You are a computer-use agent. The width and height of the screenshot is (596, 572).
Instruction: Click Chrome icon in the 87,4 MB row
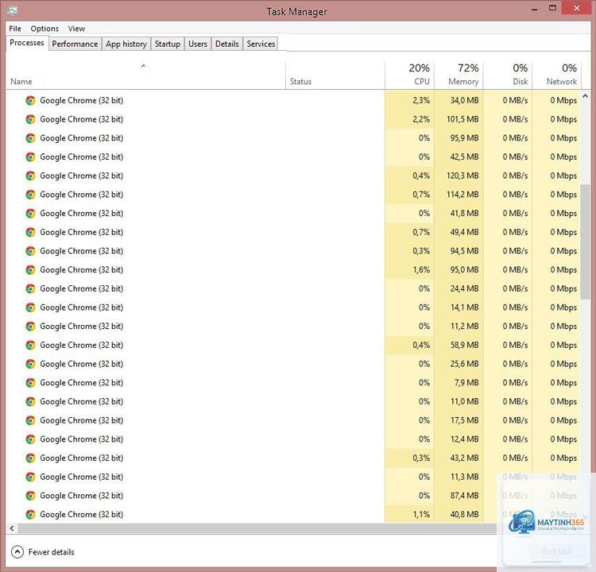(x=30, y=496)
